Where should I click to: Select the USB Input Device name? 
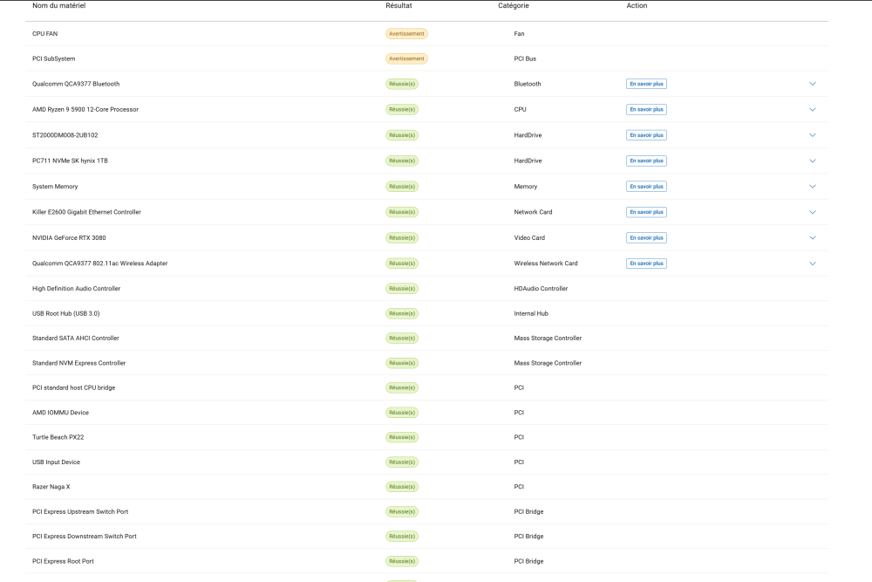coord(56,462)
